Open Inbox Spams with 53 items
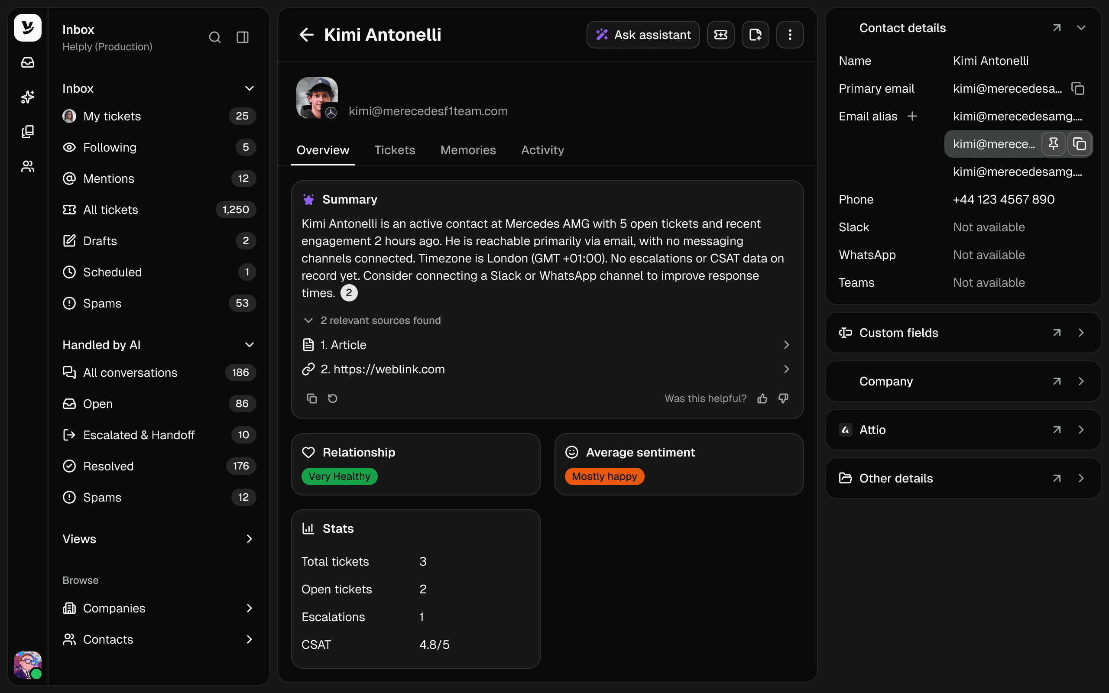The image size is (1109, 693). (x=159, y=303)
